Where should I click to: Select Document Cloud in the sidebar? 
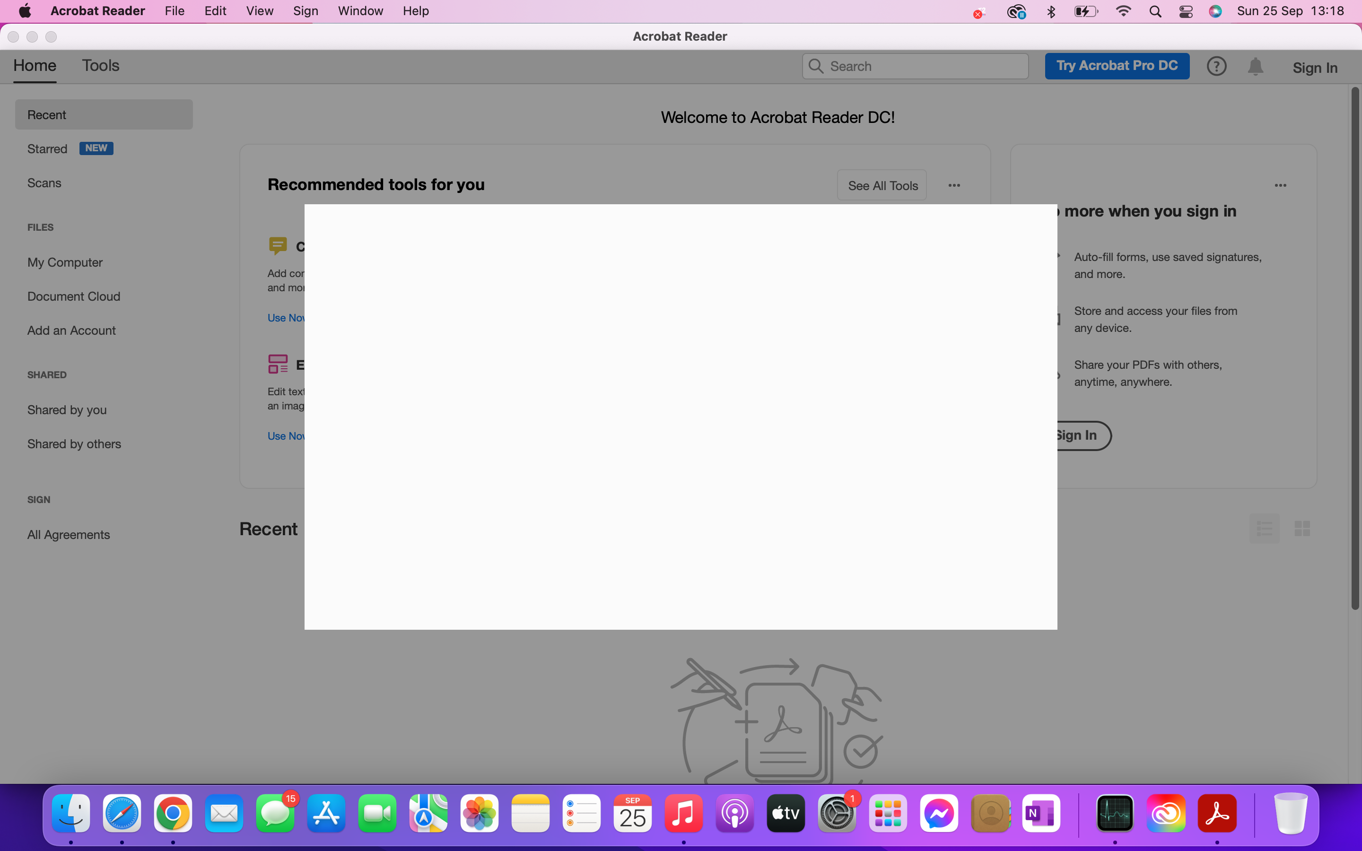(x=74, y=296)
